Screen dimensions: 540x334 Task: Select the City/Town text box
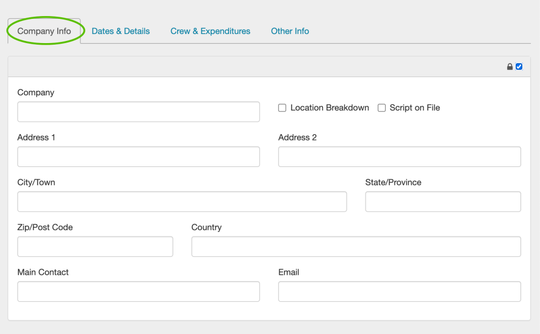point(182,201)
